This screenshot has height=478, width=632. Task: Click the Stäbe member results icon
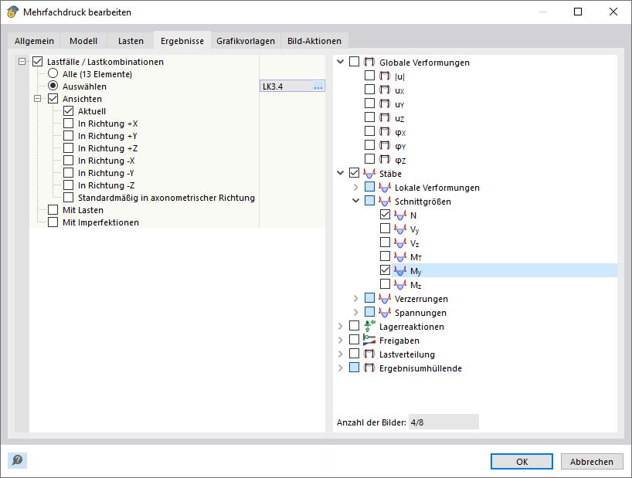[x=369, y=174]
